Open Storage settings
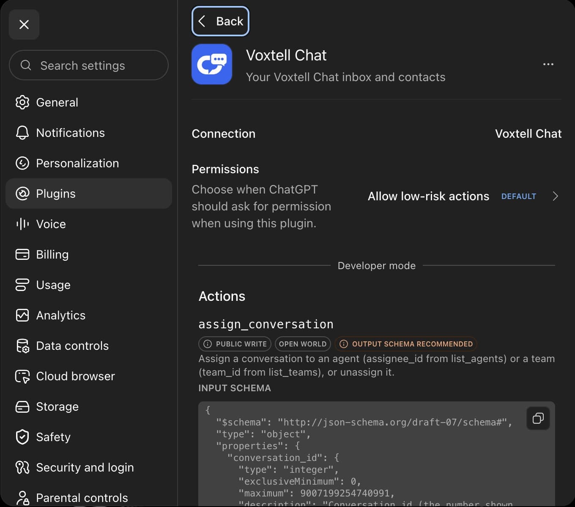 pyautogui.click(x=89, y=406)
